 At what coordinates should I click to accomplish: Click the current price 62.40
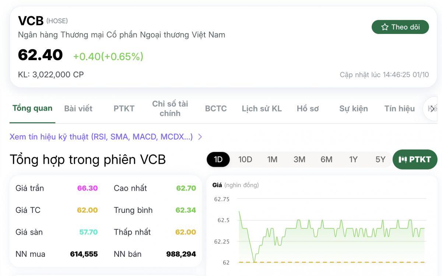pyautogui.click(x=40, y=55)
